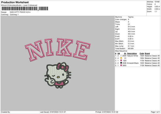Select the 'Brand' column header
This screenshot has height=114, width=161.
click(147, 54)
